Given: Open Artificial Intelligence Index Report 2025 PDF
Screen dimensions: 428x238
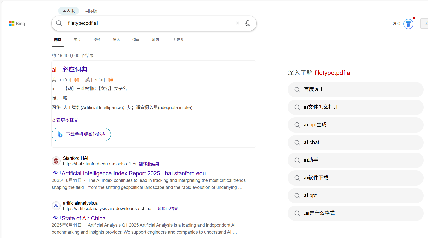Looking at the screenshot, I should coord(134,173).
